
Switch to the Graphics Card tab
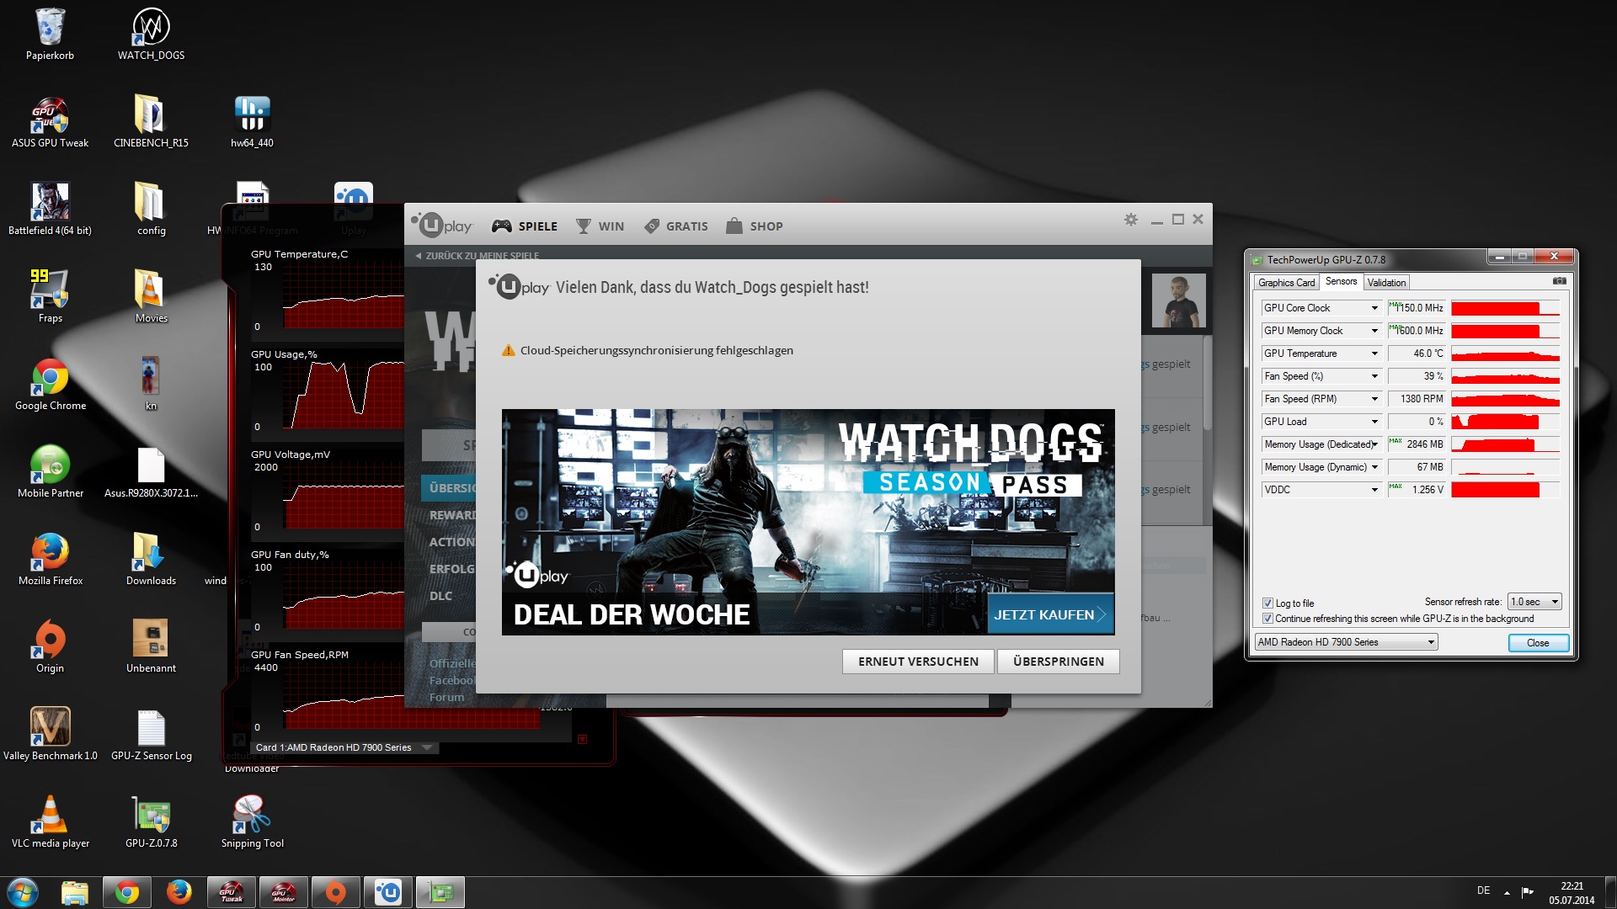(x=1286, y=283)
